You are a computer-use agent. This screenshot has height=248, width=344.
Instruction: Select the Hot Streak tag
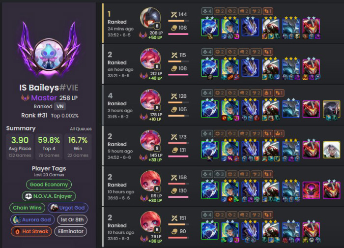[31, 231]
